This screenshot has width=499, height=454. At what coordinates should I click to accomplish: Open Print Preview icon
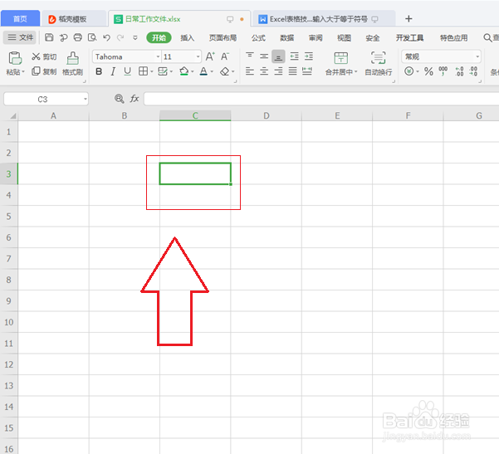point(92,37)
